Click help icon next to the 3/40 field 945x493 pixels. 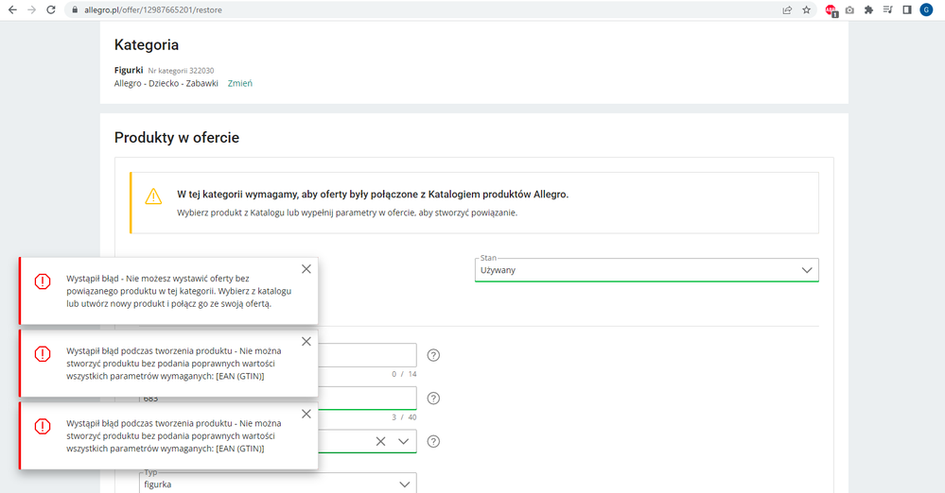(433, 398)
